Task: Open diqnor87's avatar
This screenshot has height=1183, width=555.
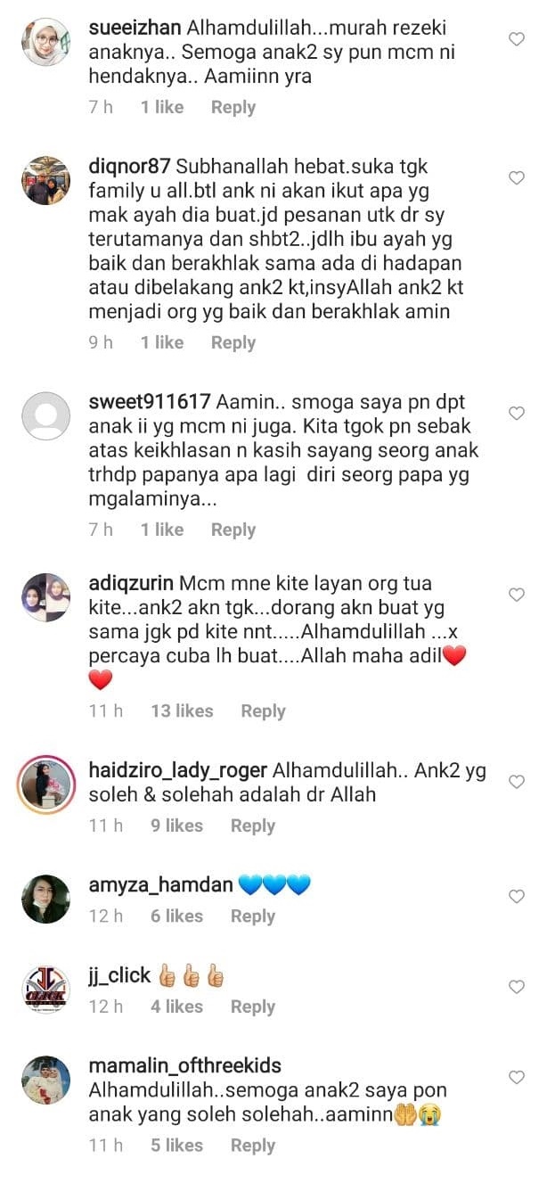Action: pos(45,181)
